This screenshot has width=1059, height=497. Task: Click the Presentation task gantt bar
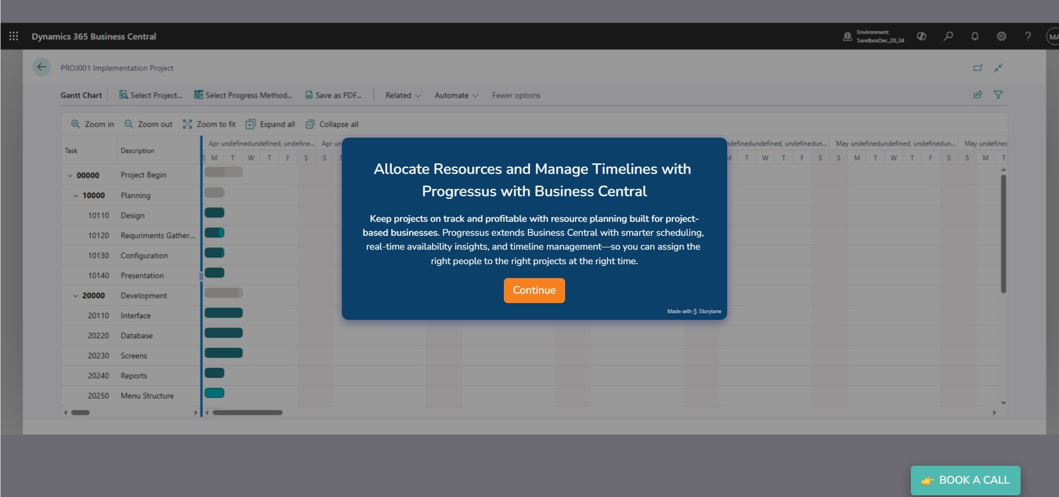coord(214,272)
